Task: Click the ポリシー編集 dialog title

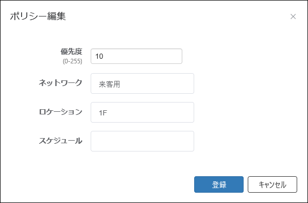Action: 38,16
